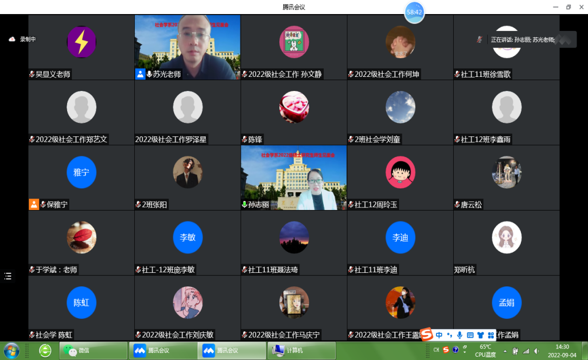Click the system volume speaker tray icon
The height and width of the screenshot is (360, 588).
pyautogui.click(x=535, y=351)
